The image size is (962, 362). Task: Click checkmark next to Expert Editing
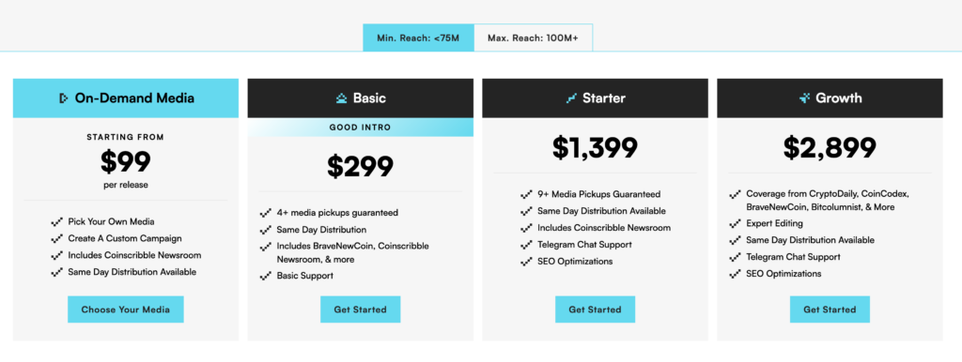pyautogui.click(x=735, y=224)
